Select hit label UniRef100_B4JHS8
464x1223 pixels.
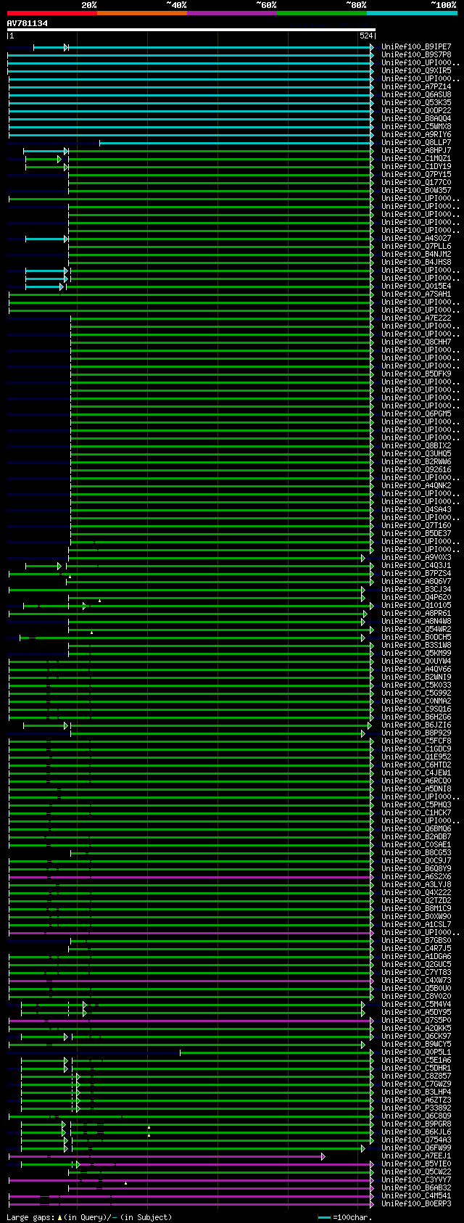[x=416, y=263]
